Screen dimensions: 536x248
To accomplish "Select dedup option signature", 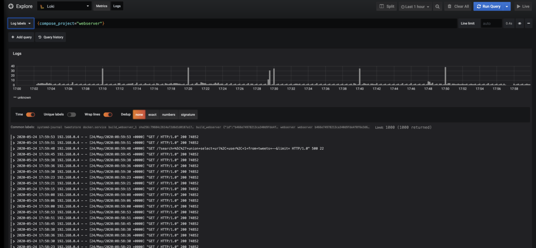I will [188, 114].
